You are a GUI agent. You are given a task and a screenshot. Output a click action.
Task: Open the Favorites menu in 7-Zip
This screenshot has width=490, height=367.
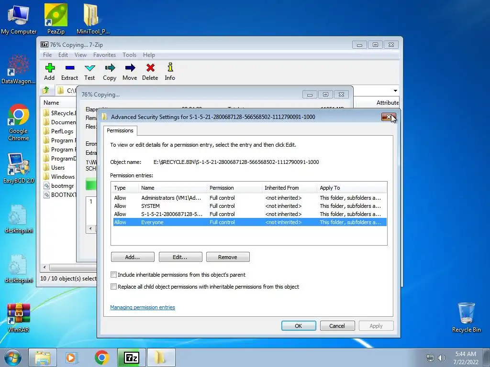click(x=104, y=55)
